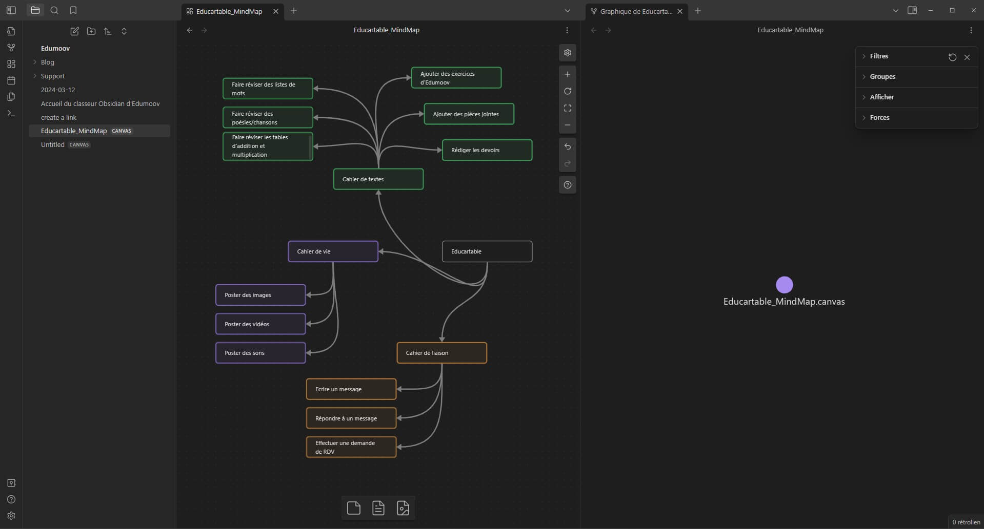Reset canvas zoom

567,91
